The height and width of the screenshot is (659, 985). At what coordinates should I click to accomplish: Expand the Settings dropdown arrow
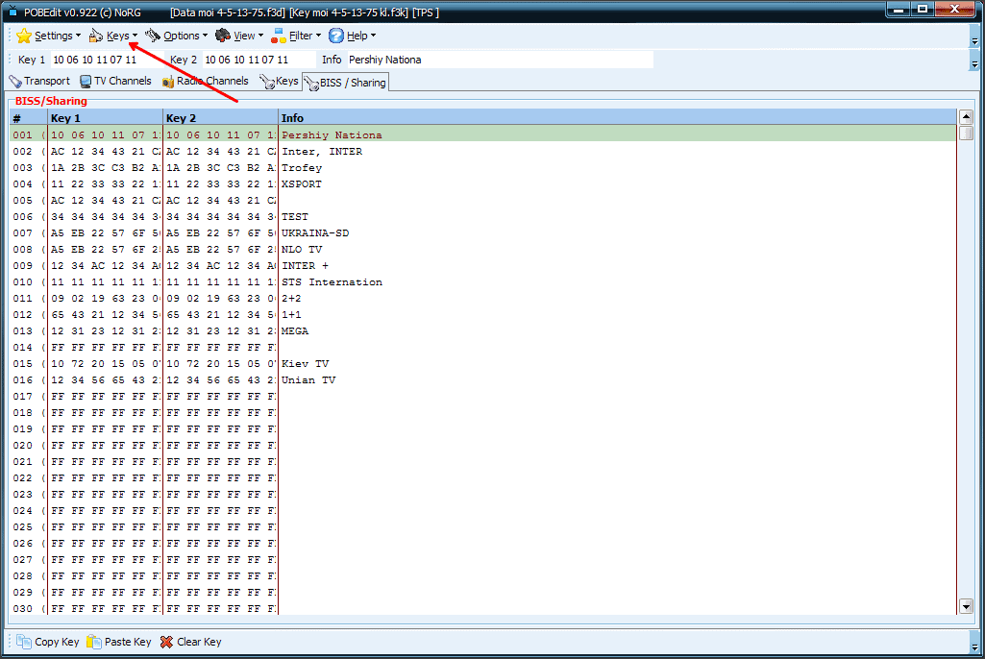click(78, 36)
